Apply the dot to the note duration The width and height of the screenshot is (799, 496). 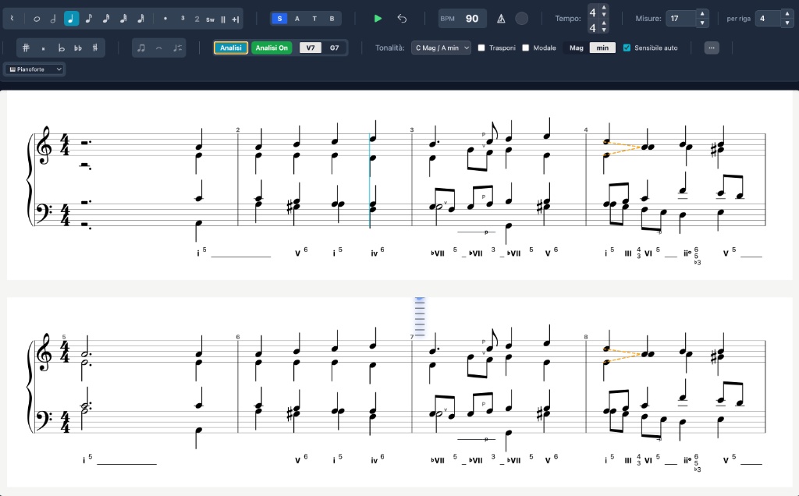coord(164,18)
